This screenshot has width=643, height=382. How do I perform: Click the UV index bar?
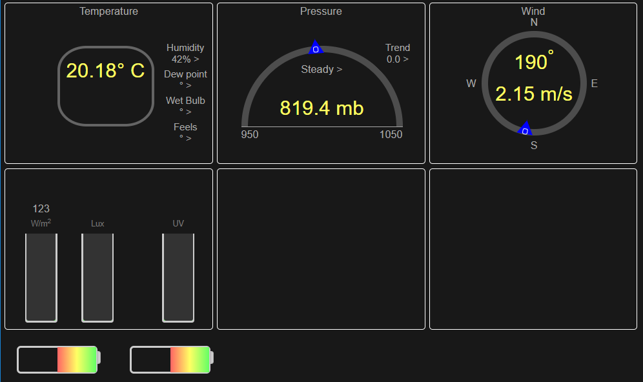click(x=178, y=277)
